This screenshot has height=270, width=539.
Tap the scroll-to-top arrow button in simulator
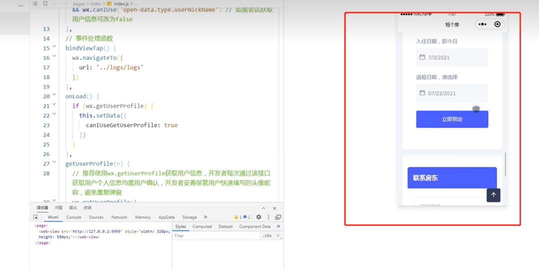point(493,195)
